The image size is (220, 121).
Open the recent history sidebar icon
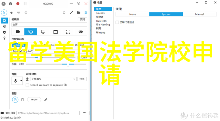point(4,26)
